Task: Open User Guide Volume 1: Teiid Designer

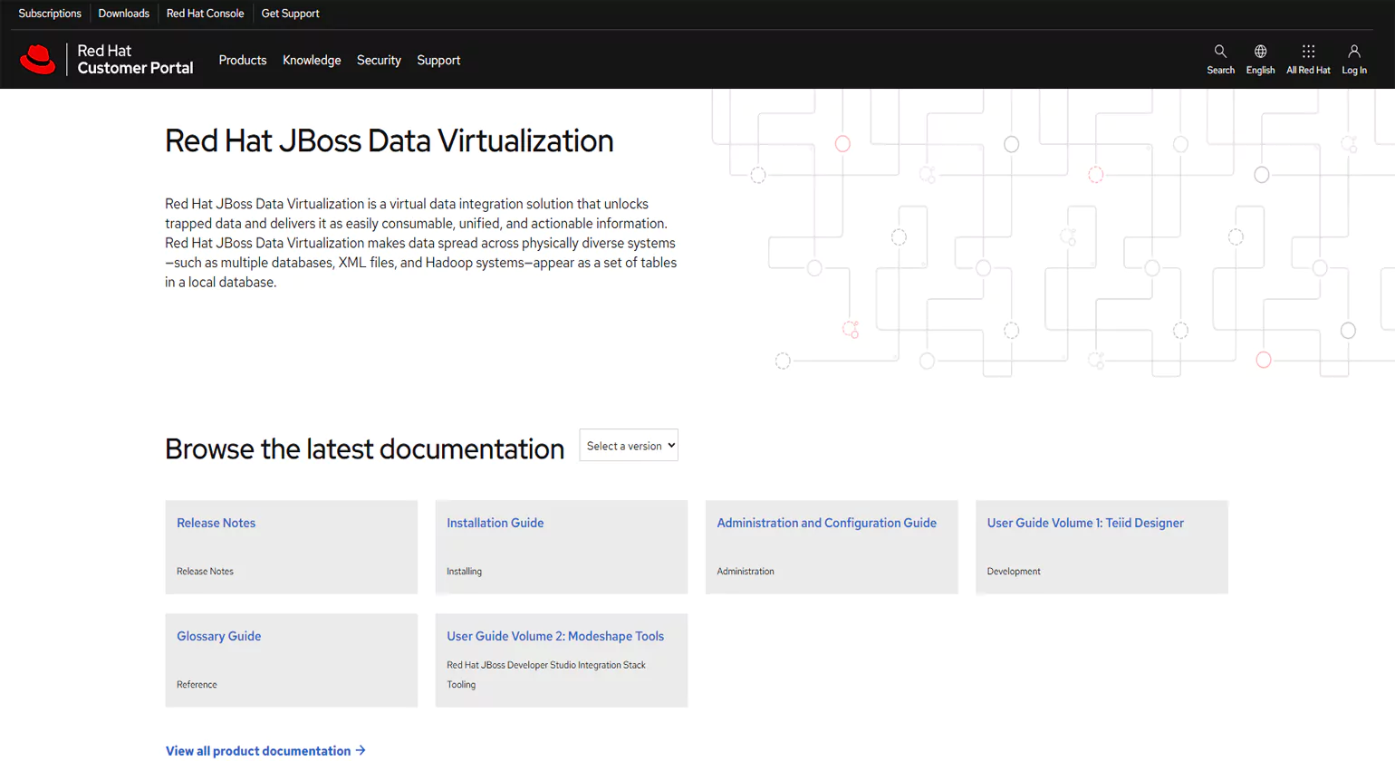Action: coord(1085,523)
